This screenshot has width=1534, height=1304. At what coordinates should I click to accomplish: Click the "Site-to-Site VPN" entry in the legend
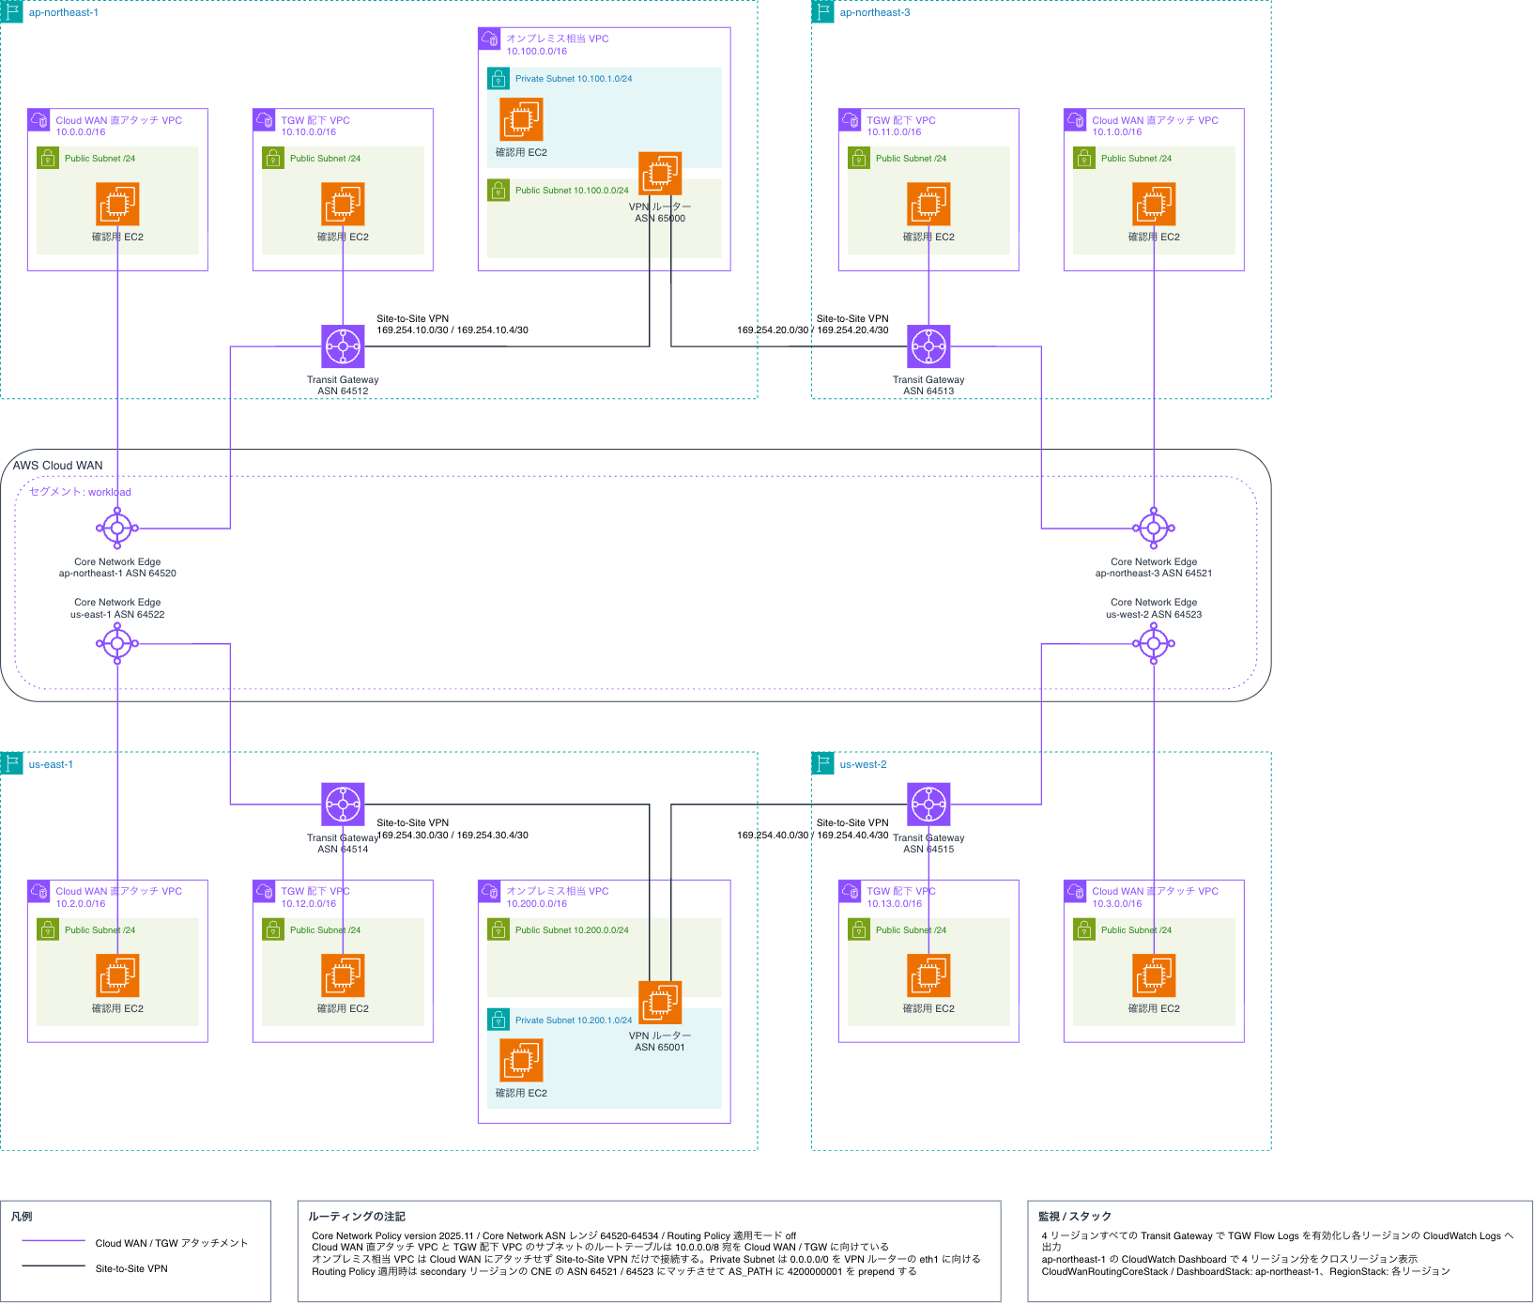coord(131,1268)
